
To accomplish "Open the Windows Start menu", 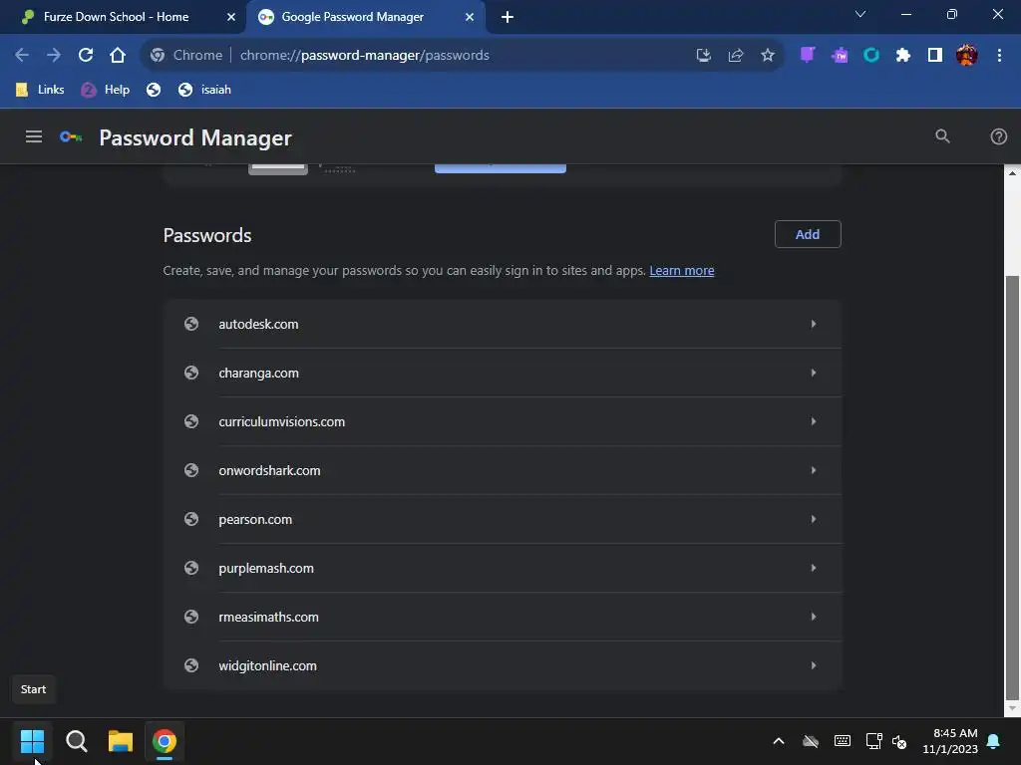I will (32, 741).
